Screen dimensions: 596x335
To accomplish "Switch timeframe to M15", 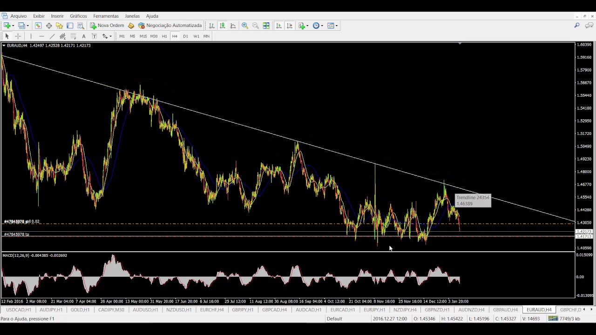I will point(143,36).
